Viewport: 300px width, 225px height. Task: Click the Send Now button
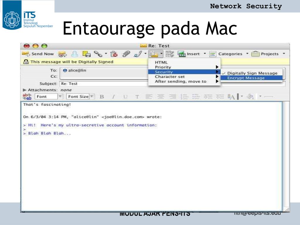coord(38,54)
